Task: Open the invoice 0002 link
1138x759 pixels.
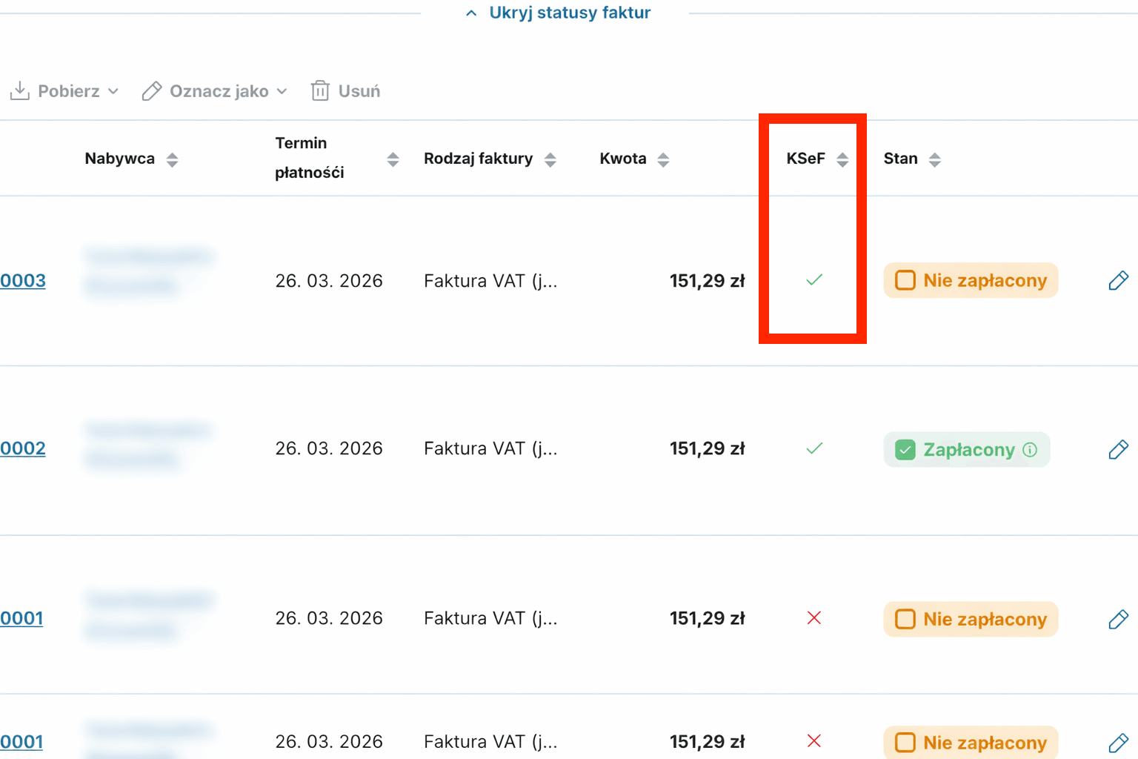Action: [x=23, y=448]
